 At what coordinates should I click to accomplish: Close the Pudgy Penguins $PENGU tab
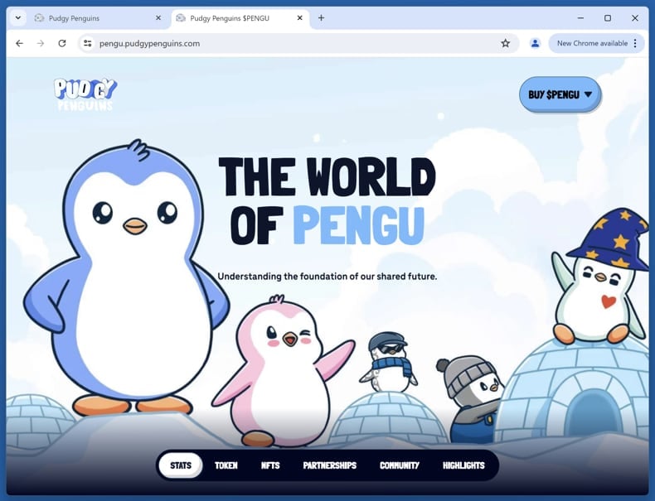(299, 18)
